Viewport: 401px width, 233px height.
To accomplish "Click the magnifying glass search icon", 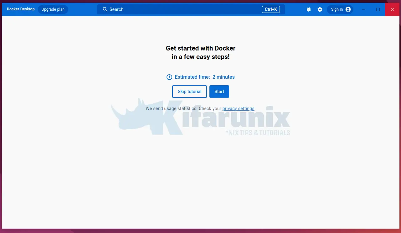I will [105, 9].
